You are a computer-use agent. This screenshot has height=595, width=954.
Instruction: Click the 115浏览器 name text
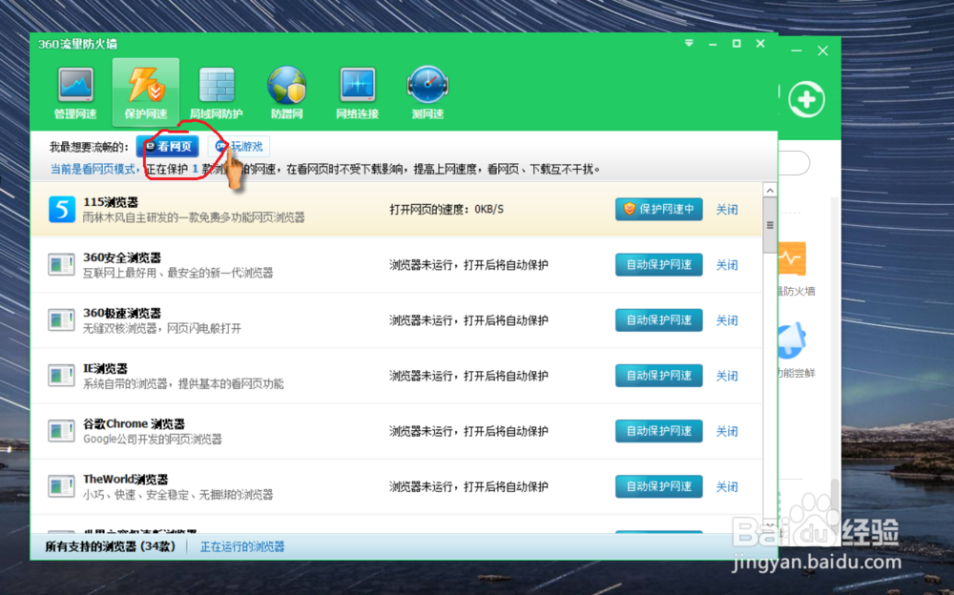[111, 202]
